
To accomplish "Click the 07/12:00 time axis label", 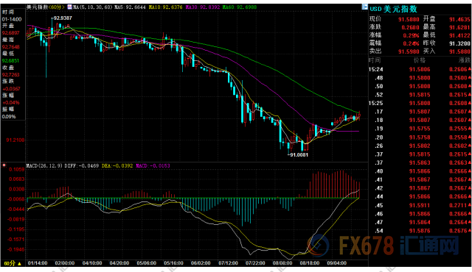I will (228, 263).
